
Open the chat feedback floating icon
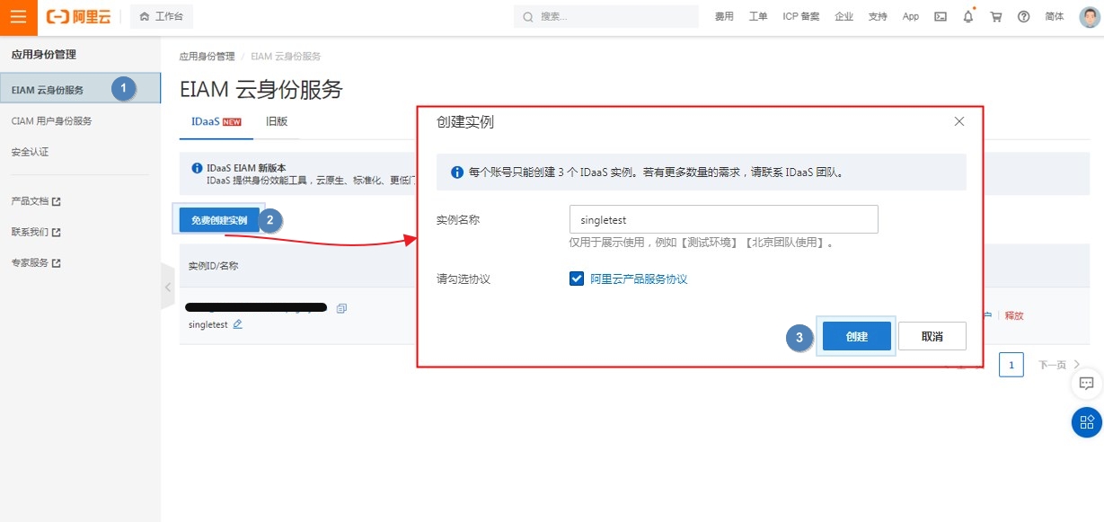pos(1086,384)
